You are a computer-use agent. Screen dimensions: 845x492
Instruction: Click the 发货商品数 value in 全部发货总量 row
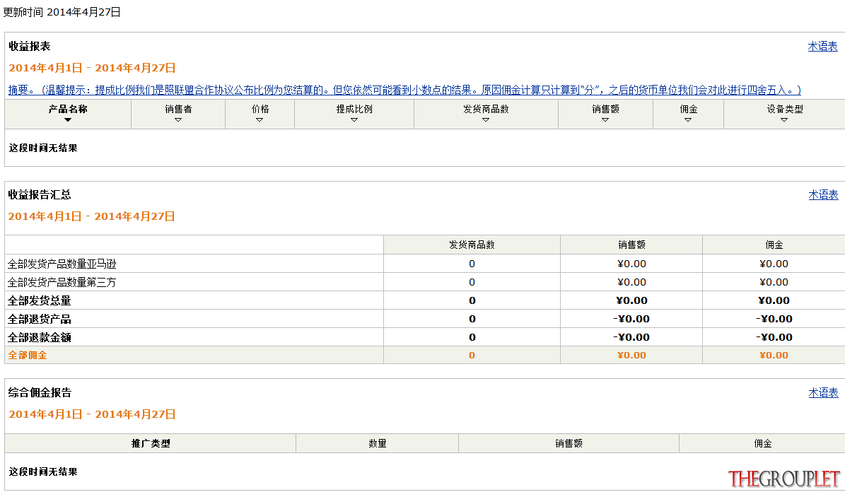[x=472, y=300]
